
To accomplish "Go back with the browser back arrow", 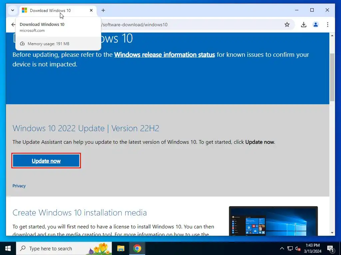I will [x=13, y=25].
